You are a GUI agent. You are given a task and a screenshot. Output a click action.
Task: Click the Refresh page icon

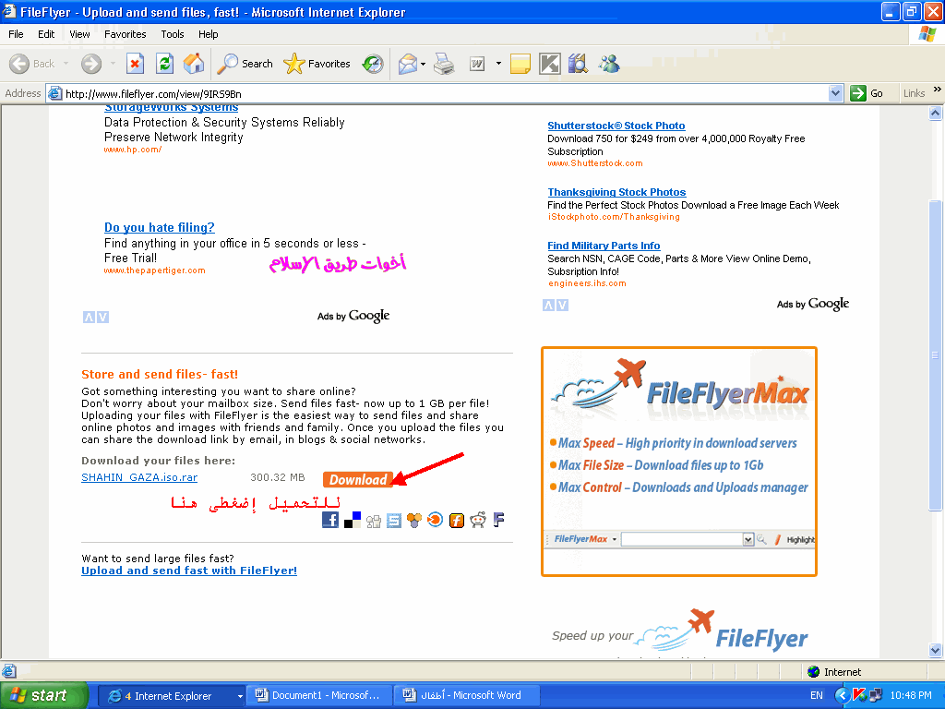tap(164, 64)
